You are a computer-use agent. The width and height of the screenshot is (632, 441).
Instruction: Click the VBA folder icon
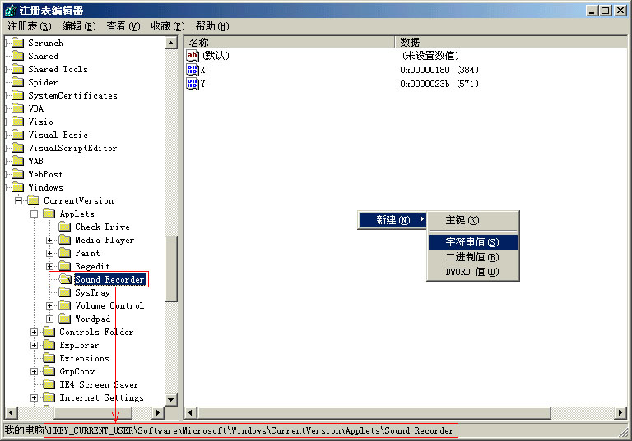click(18, 108)
